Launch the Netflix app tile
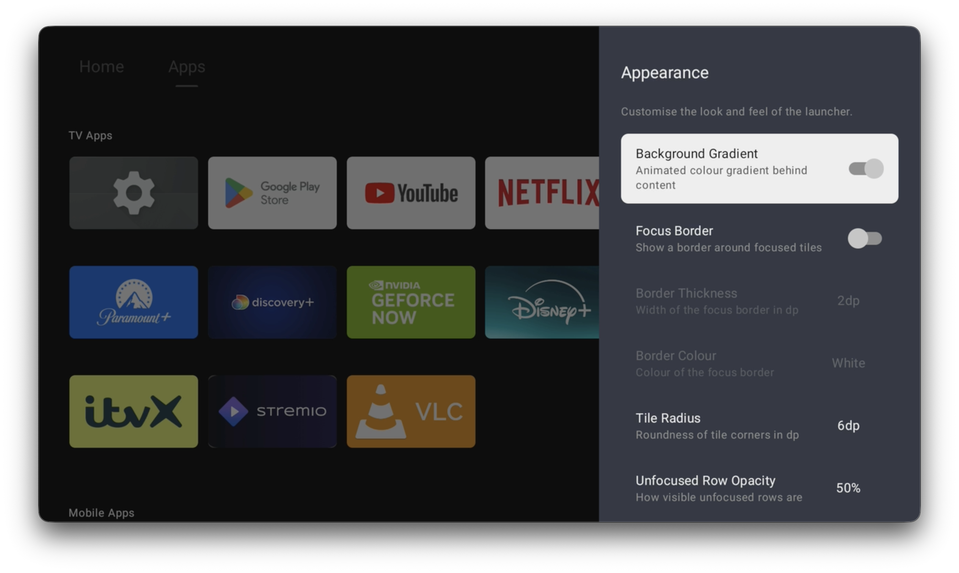959x573 pixels. (542, 193)
